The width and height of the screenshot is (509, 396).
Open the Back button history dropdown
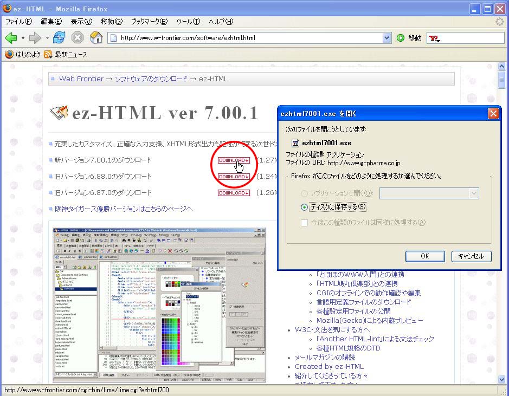click(23, 38)
